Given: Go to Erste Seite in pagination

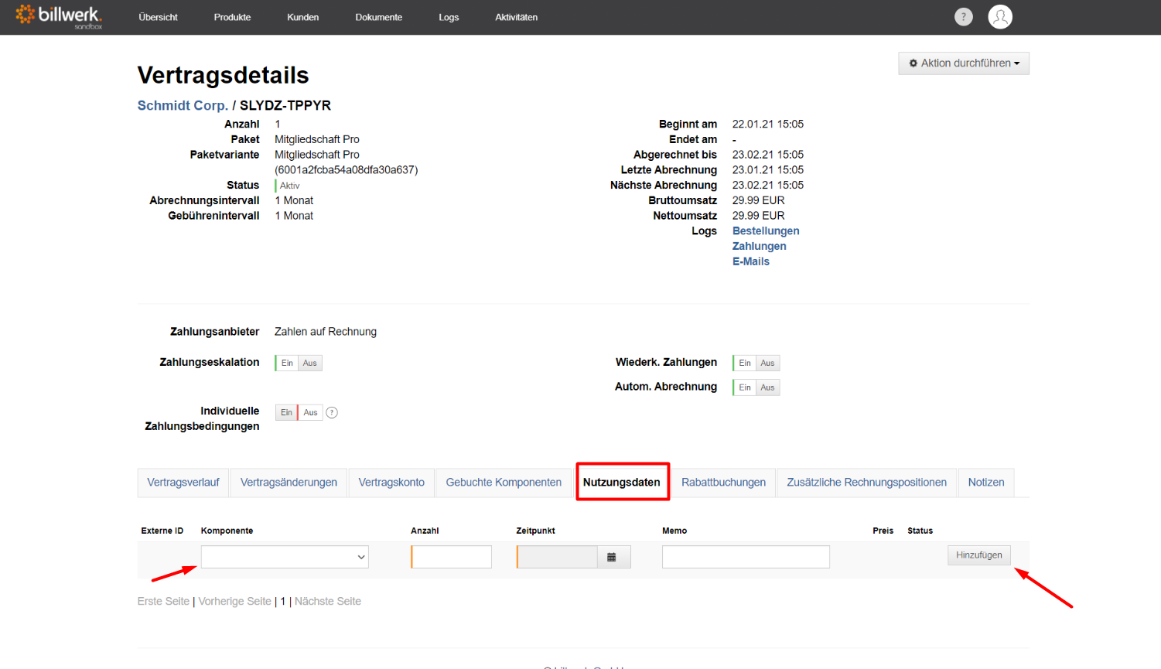Looking at the screenshot, I should (x=163, y=602).
